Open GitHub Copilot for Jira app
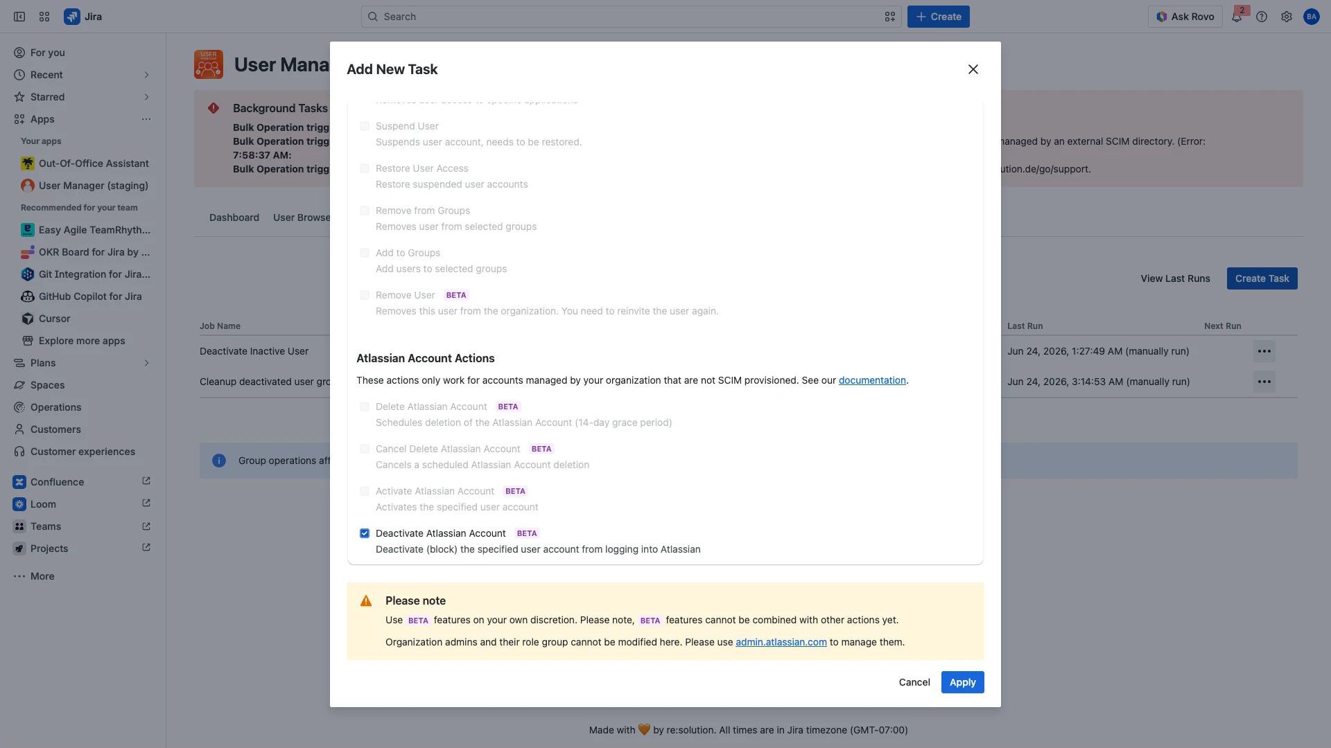 click(86, 296)
